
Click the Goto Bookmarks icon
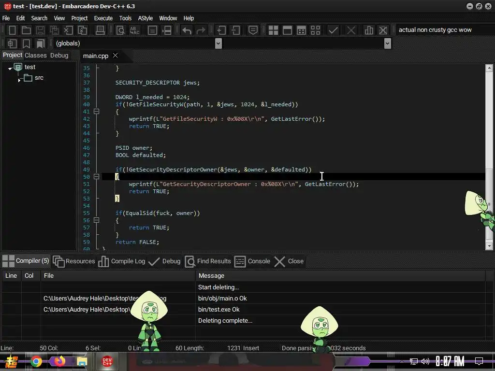41,43
